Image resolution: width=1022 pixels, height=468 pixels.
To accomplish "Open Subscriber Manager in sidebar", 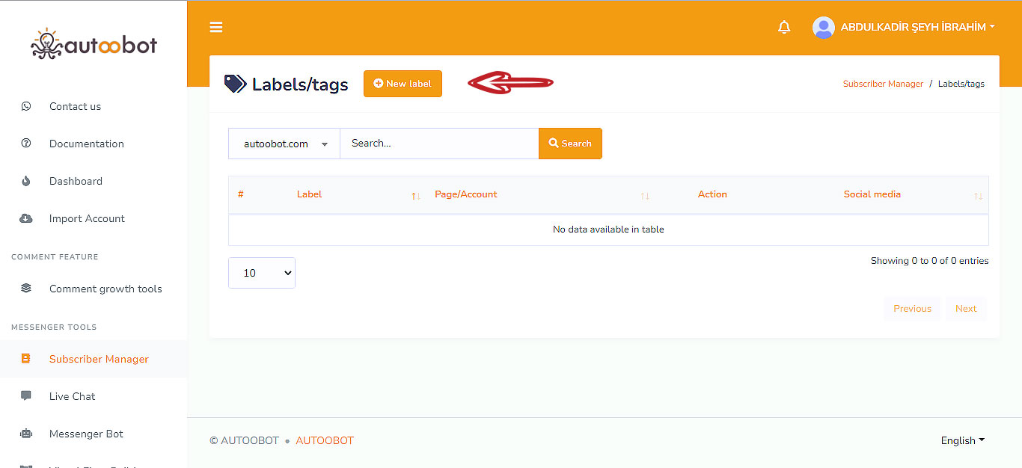I will (x=99, y=359).
